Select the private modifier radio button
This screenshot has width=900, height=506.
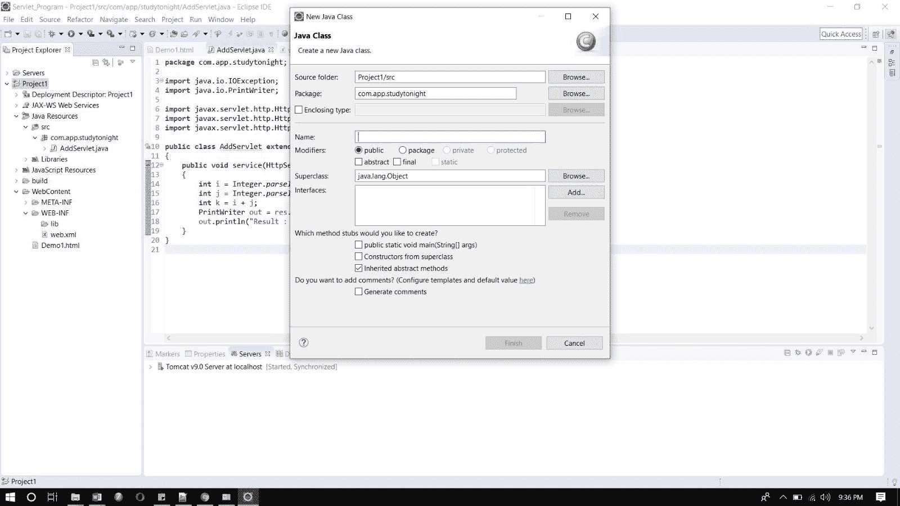click(x=447, y=150)
